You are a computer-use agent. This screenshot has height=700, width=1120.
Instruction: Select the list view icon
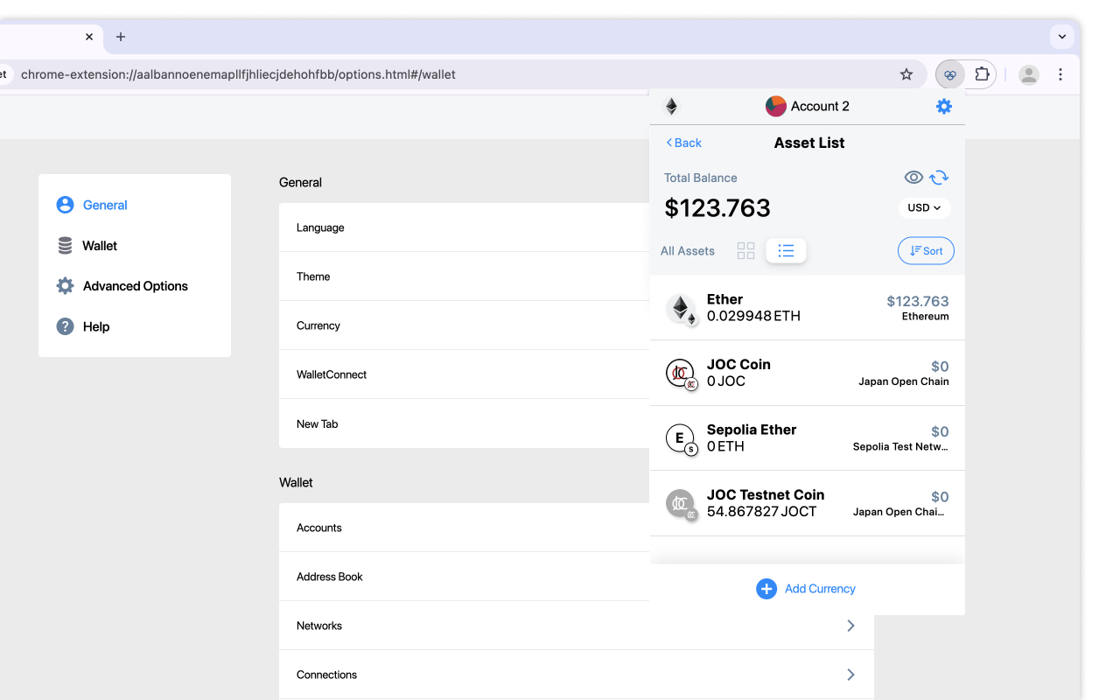click(x=786, y=250)
